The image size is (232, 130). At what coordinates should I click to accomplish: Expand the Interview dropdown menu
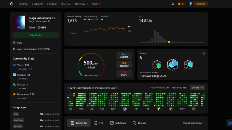[x=81, y=4]
